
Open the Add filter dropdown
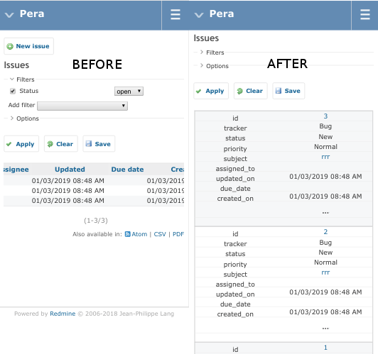tap(82, 106)
